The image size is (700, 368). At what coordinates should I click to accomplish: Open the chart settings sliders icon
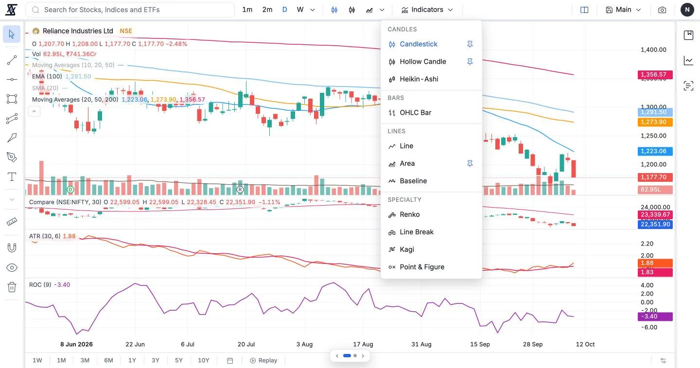click(663, 361)
